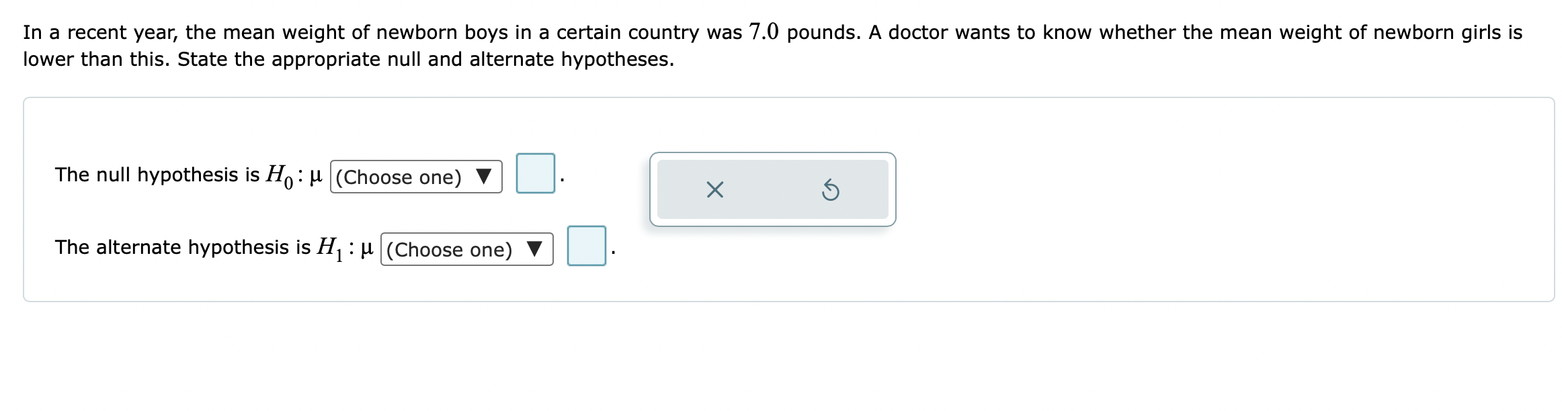Expand the comparison operator dropdown for H0
1562x411 pixels.
pyautogui.click(x=415, y=177)
